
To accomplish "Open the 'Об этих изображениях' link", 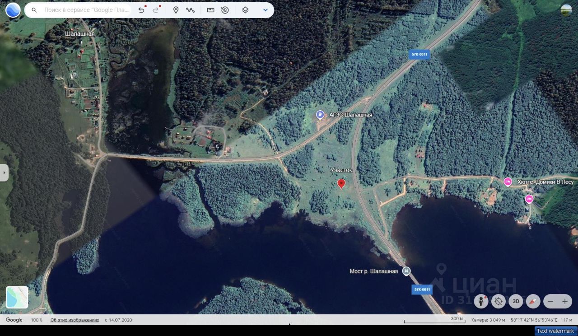I will (75, 320).
